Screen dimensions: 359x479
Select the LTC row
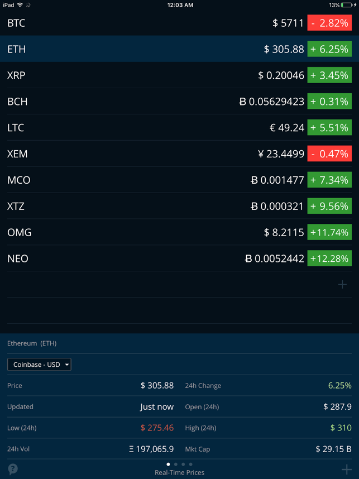pos(179,127)
